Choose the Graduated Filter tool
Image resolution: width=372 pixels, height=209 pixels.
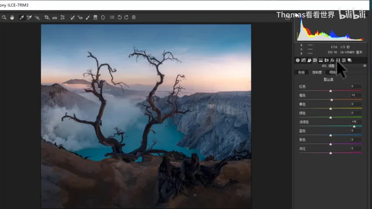point(95,17)
